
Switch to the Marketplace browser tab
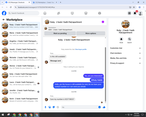point(45,2)
